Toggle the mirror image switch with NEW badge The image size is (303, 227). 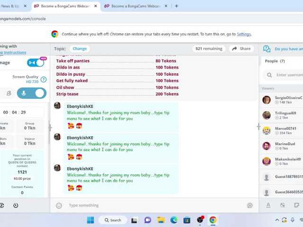point(36,63)
